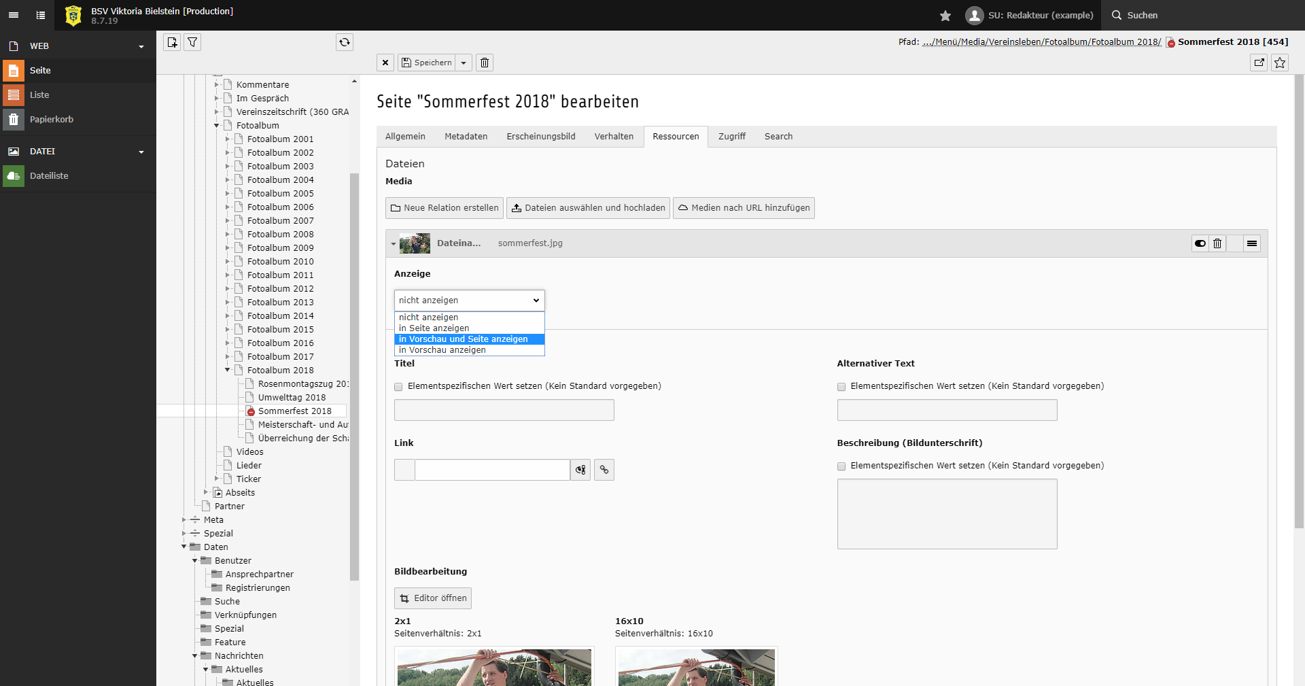Toggle visibility of the sommerfest.jpg relation
Screen dimensions: 1305x686
[1200, 243]
